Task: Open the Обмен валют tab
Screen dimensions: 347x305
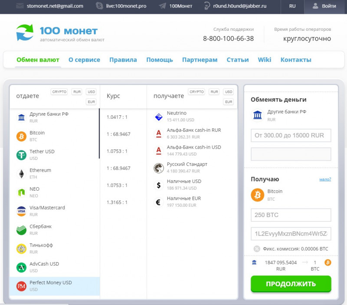Action: point(38,60)
